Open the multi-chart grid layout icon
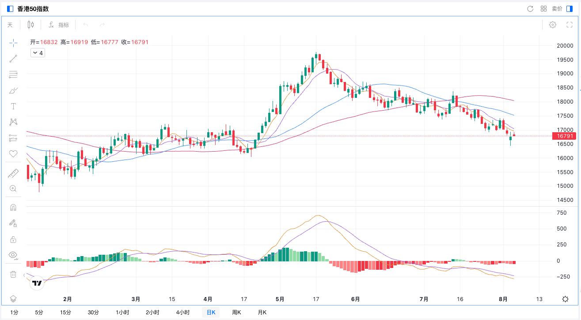 544,8
